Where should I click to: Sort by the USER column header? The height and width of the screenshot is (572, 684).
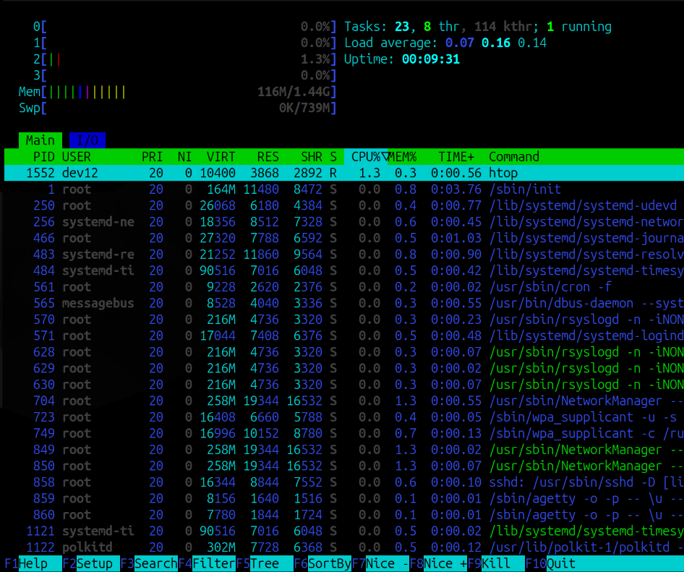point(77,157)
